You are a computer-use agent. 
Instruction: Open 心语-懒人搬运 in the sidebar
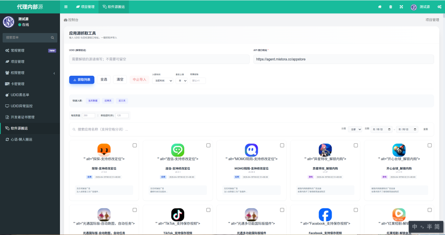(x=30, y=140)
